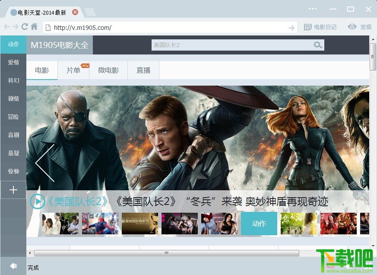The height and width of the screenshot is (275, 377).
Task: Open the 发现 discover toolbar button
Action: coord(360,27)
